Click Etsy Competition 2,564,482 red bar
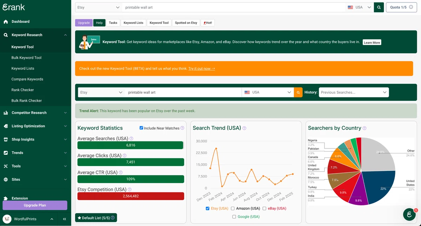The image size is (421, 226). coord(131,196)
